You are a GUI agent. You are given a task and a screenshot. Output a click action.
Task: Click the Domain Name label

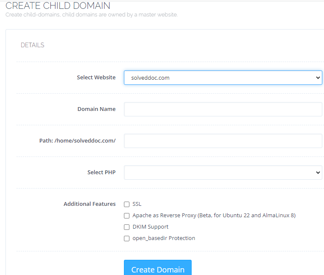[96, 109]
